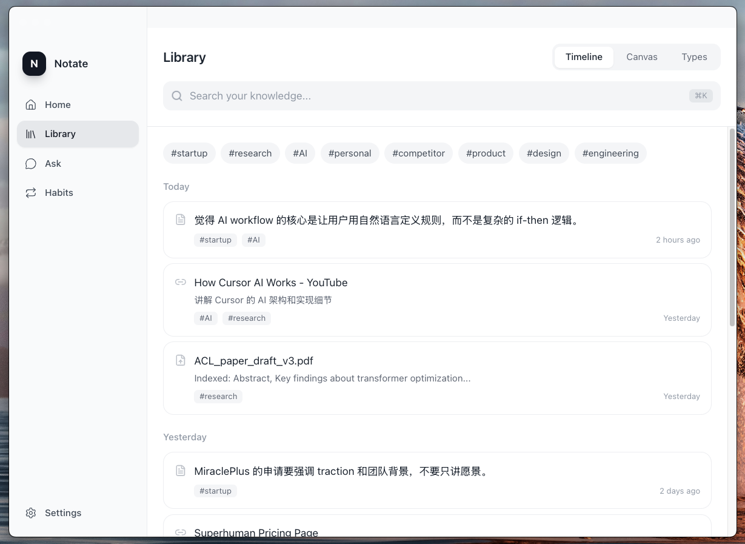Viewport: 745px width, 544px height.
Task: Switch to the Types view tab
Action: click(x=694, y=57)
